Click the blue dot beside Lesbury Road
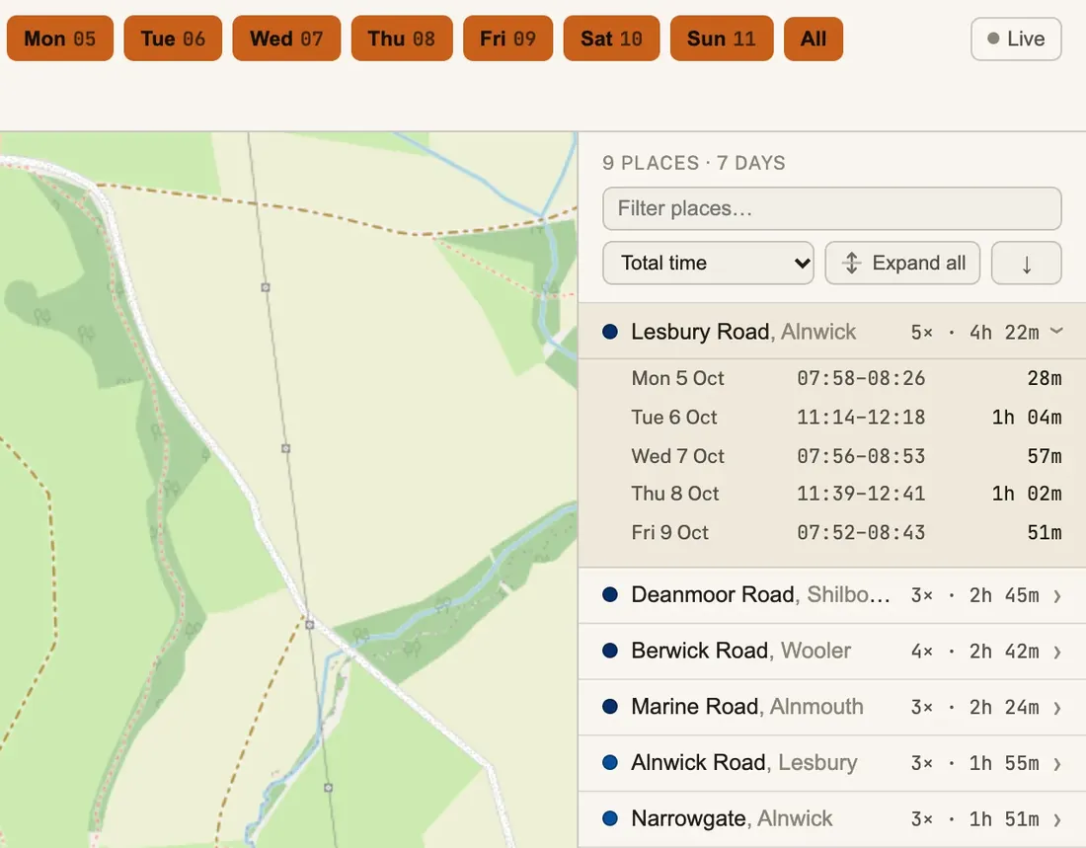The width and height of the screenshot is (1086, 848). pos(610,332)
